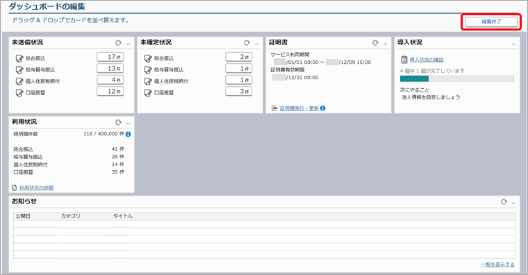Image resolution: width=528 pixels, height=275 pixels.
Task: Click the clipboard icon beside 導入状況の確認
Action: click(404, 60)
